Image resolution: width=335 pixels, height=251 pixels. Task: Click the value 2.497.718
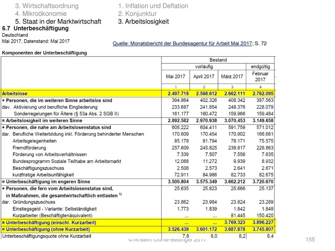pos(178,93)
